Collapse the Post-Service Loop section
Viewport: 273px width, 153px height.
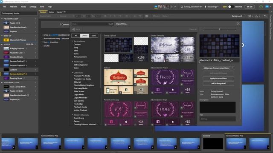(2, 82)
